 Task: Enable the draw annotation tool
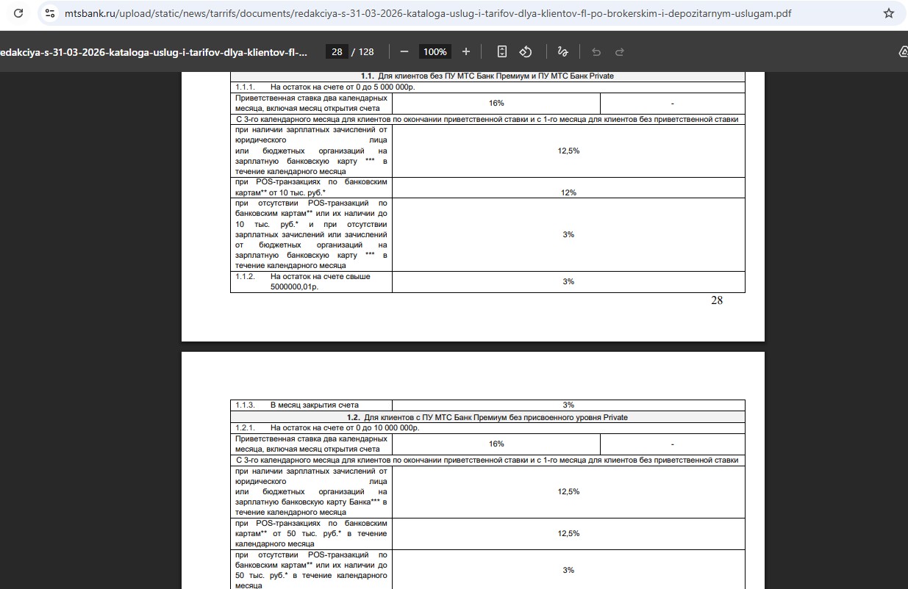(562, 51)
